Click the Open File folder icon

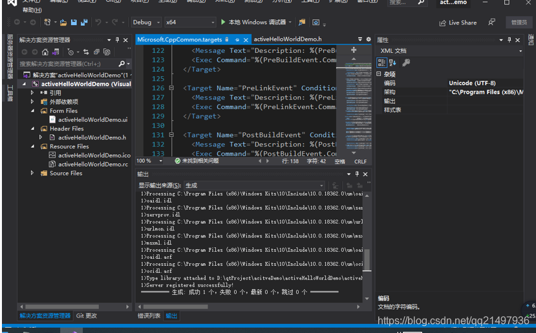click(64, 23)
